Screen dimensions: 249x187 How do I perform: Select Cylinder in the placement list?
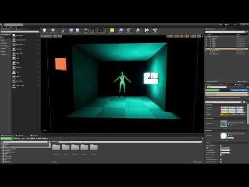coord(25,68)
